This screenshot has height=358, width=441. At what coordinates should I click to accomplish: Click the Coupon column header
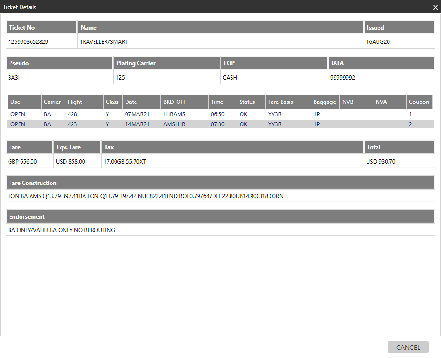pos(419,102)
